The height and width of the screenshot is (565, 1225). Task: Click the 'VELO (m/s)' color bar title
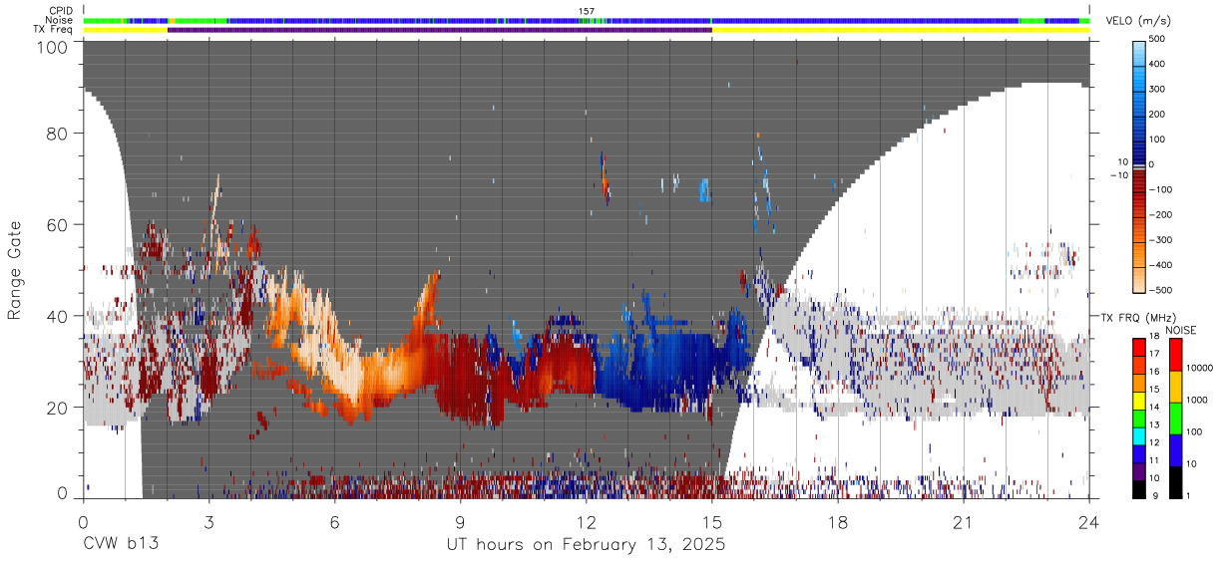tap(1138, 22)
